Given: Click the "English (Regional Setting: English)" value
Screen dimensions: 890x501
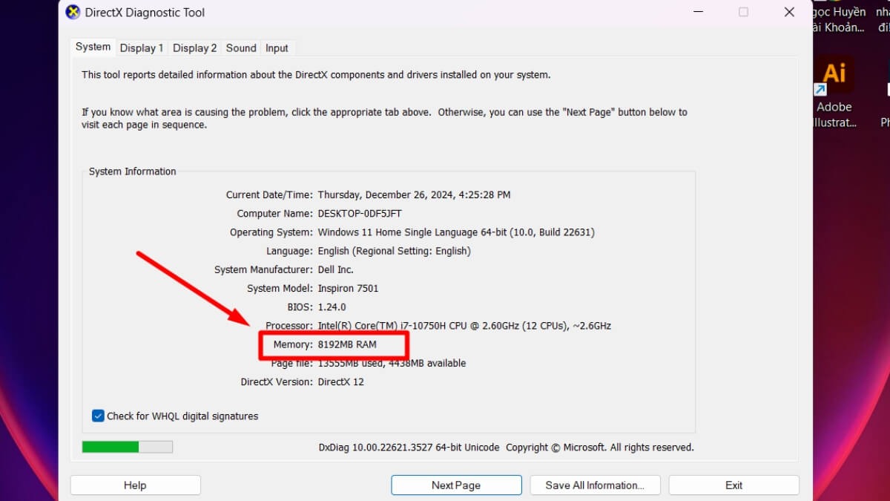Looking at the screenshot, I should click(394, 251).
